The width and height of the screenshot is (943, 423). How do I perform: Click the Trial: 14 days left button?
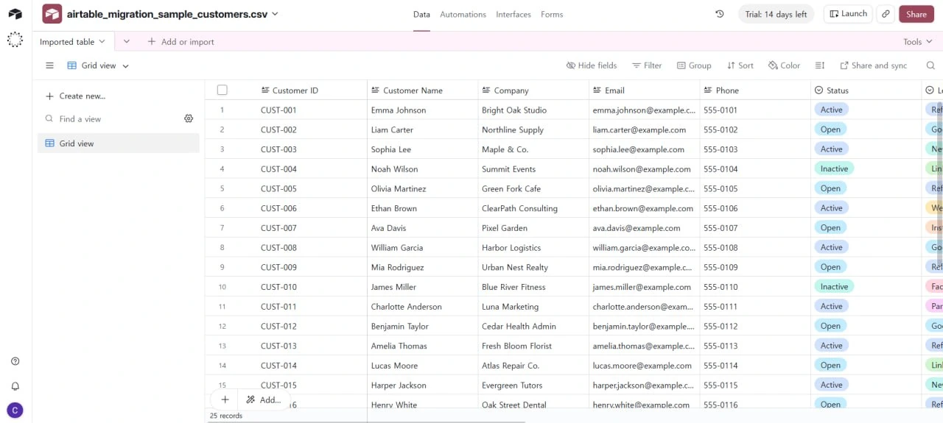776,14
